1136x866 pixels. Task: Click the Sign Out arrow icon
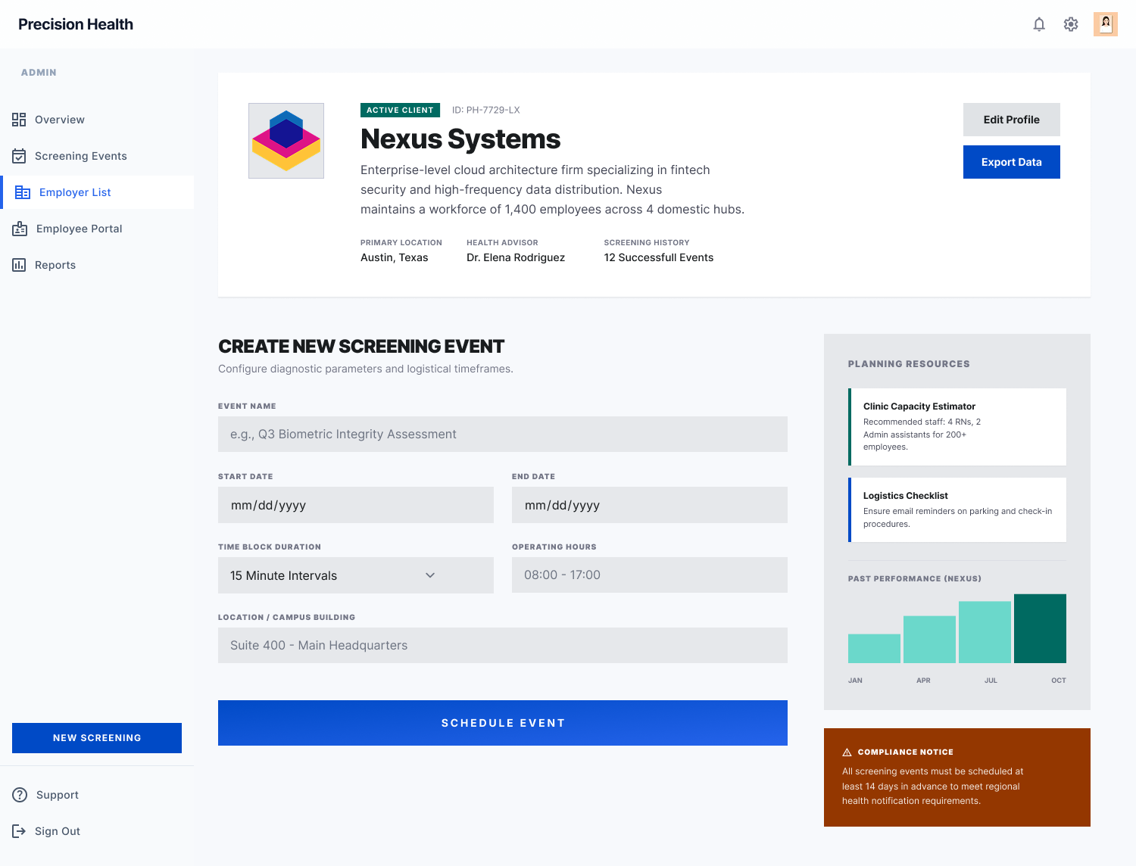[x=19, y=831]
